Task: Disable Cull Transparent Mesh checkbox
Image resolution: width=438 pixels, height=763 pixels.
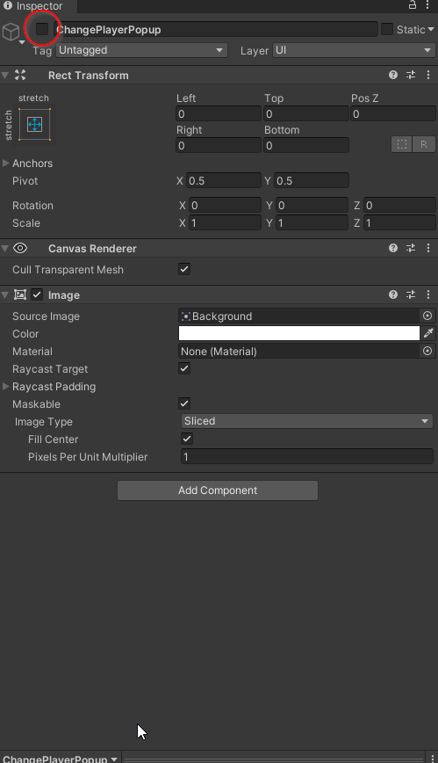Action: 184,269
